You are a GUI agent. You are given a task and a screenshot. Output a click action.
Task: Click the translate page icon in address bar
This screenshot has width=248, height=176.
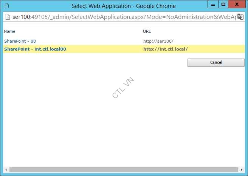click(x=240, y=17)
